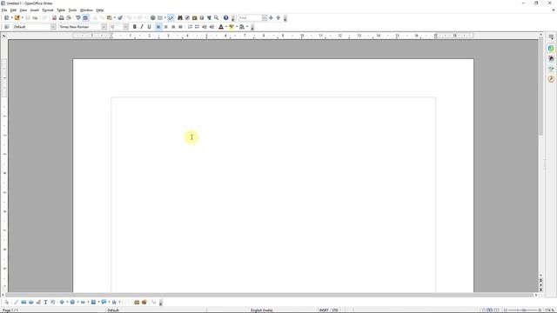Viewport: 557px width, 313px height.
Task: Align text to center
Action: [x=165, y=27]
